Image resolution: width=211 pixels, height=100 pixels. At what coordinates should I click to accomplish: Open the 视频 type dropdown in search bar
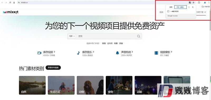click(72, 36)
